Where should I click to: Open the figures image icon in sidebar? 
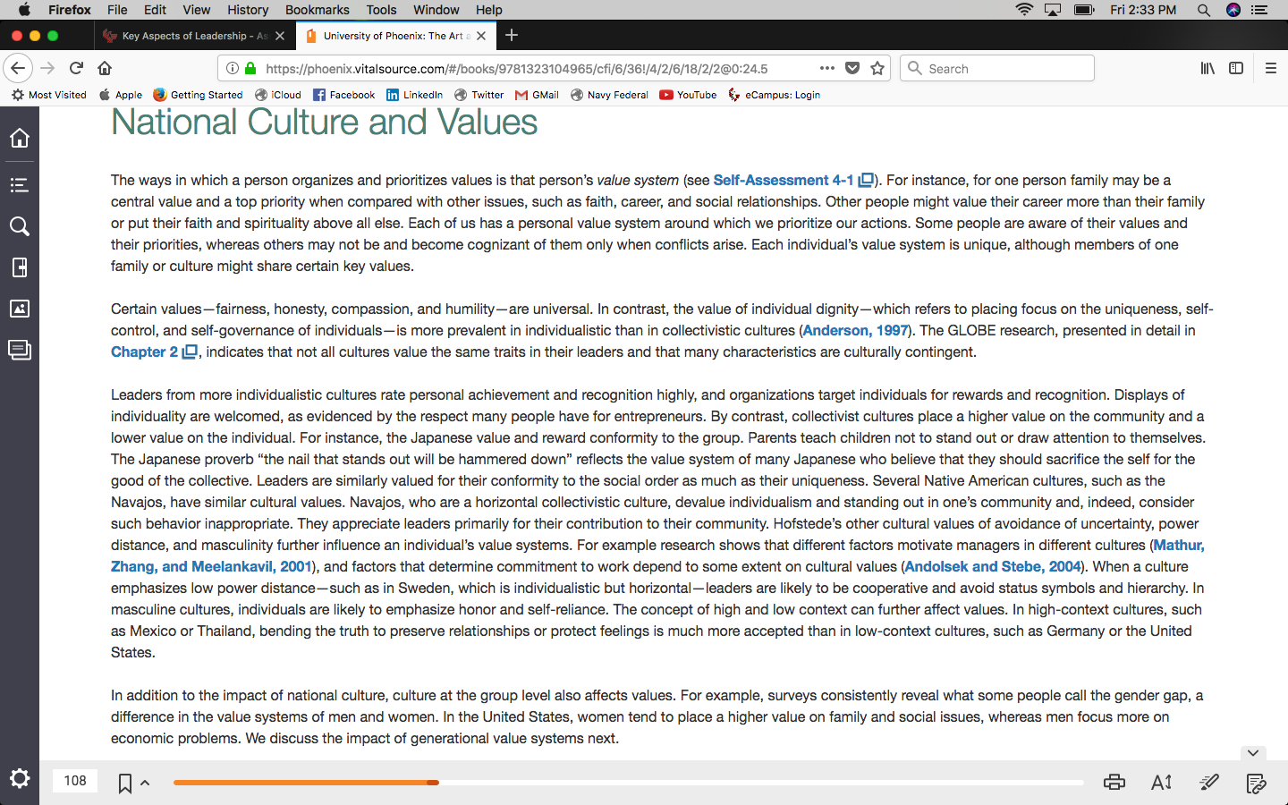(20, 309)
